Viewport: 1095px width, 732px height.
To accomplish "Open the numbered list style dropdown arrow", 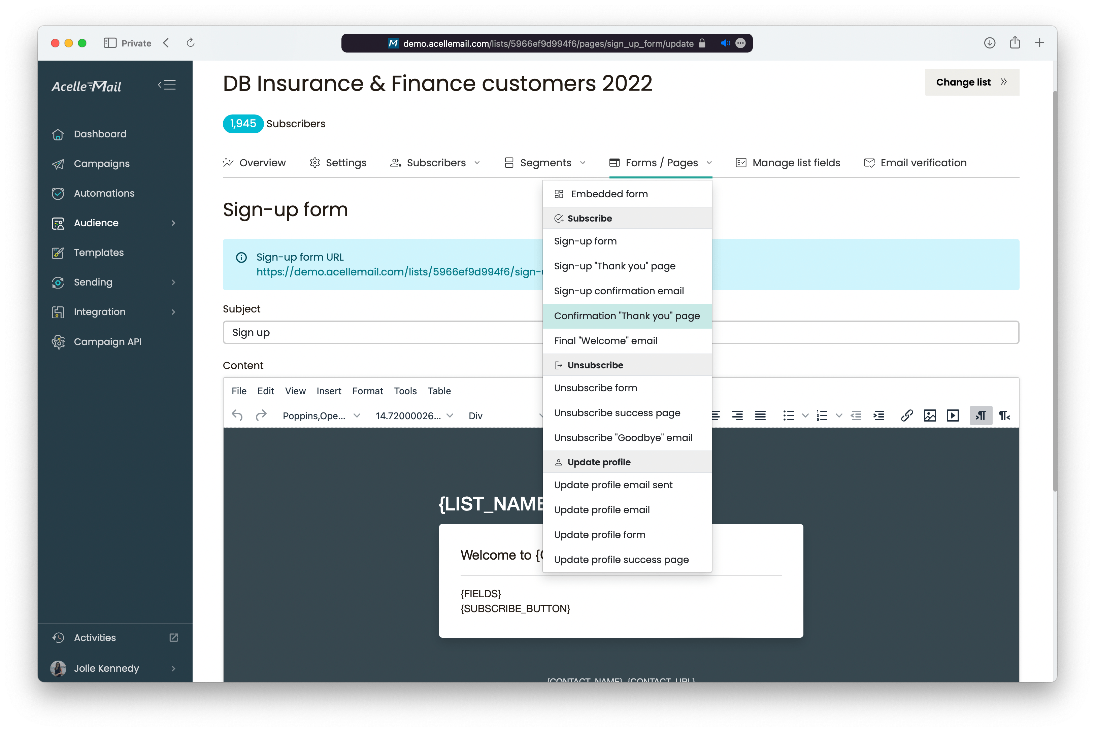I will [839, 415].
